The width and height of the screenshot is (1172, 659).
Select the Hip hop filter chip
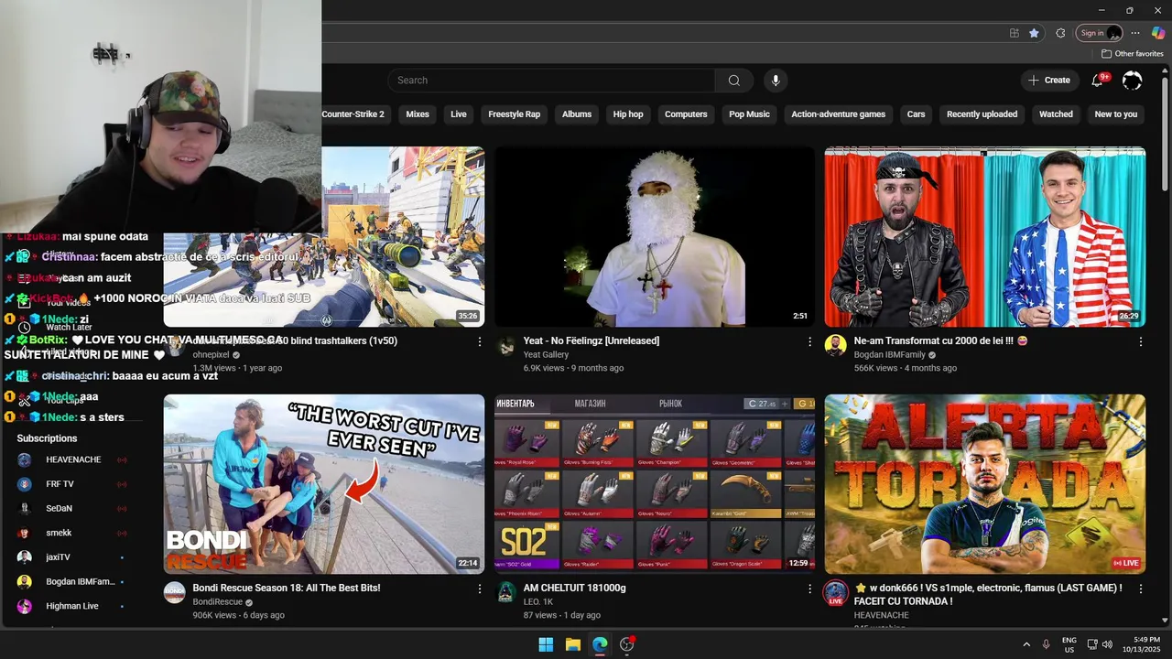[628, 114]
